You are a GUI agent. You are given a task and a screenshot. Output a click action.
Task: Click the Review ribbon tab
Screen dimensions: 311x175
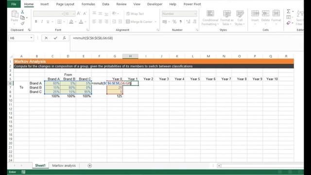(x=121, y=4)
